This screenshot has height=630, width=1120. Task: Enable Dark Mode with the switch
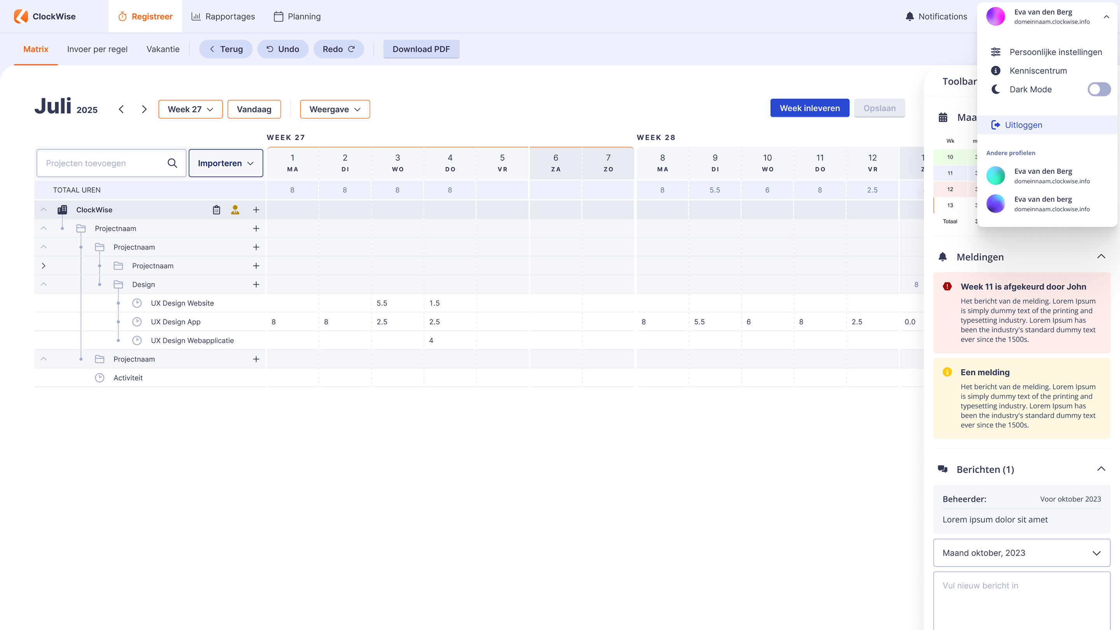(x=1099, y=89)
